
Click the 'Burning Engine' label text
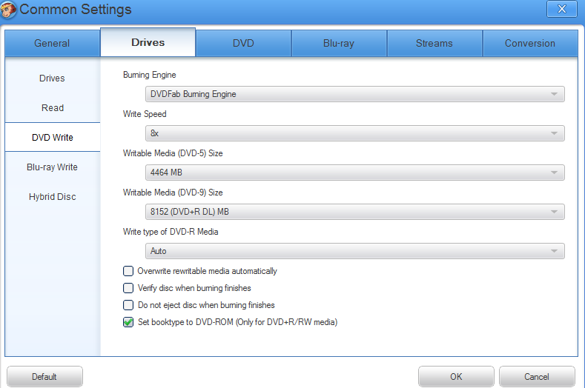click(149, 75)
